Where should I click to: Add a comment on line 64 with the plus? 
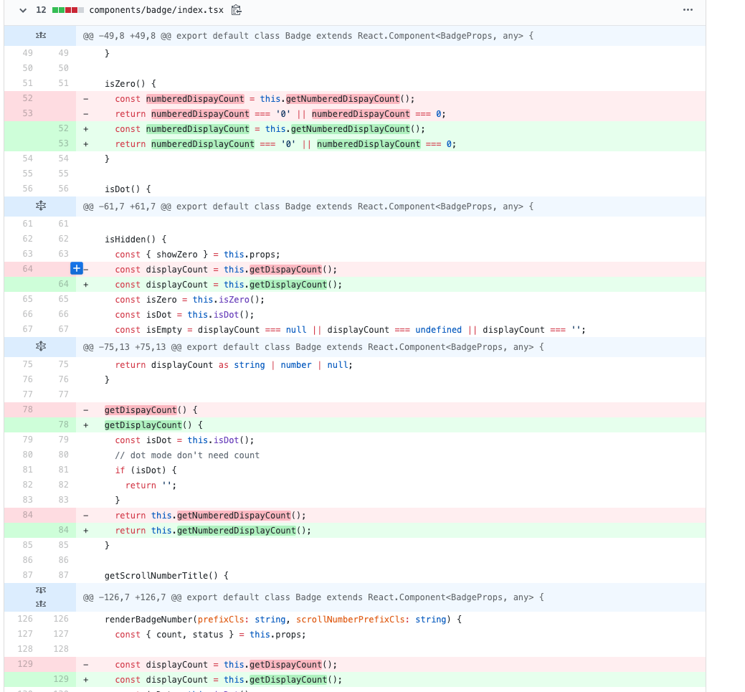click(76, 267)
